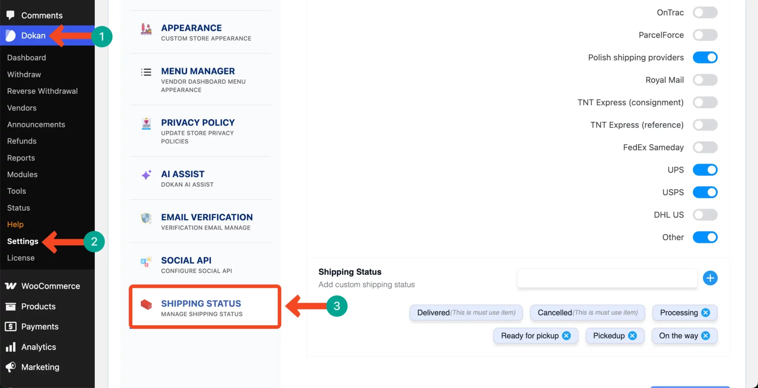
Task: Open the License submenu item
Action: click(21, 258)
